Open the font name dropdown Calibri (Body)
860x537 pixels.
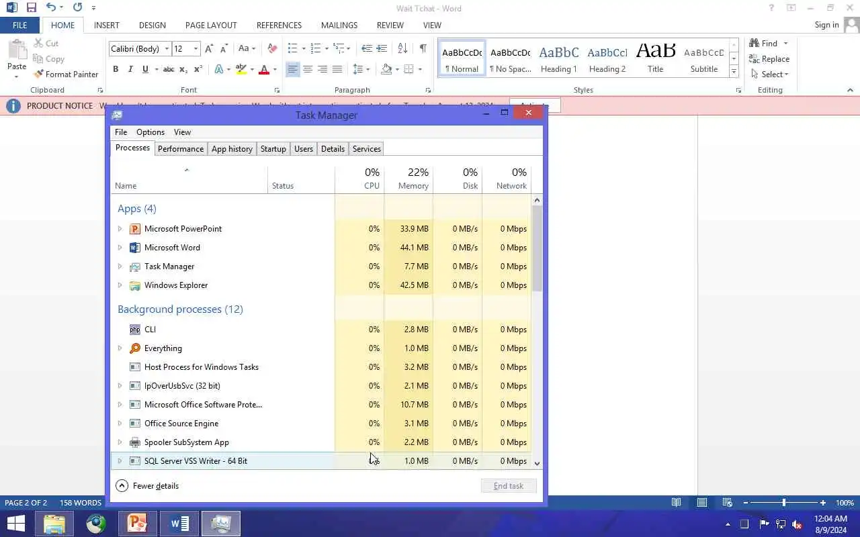[167, 48]
